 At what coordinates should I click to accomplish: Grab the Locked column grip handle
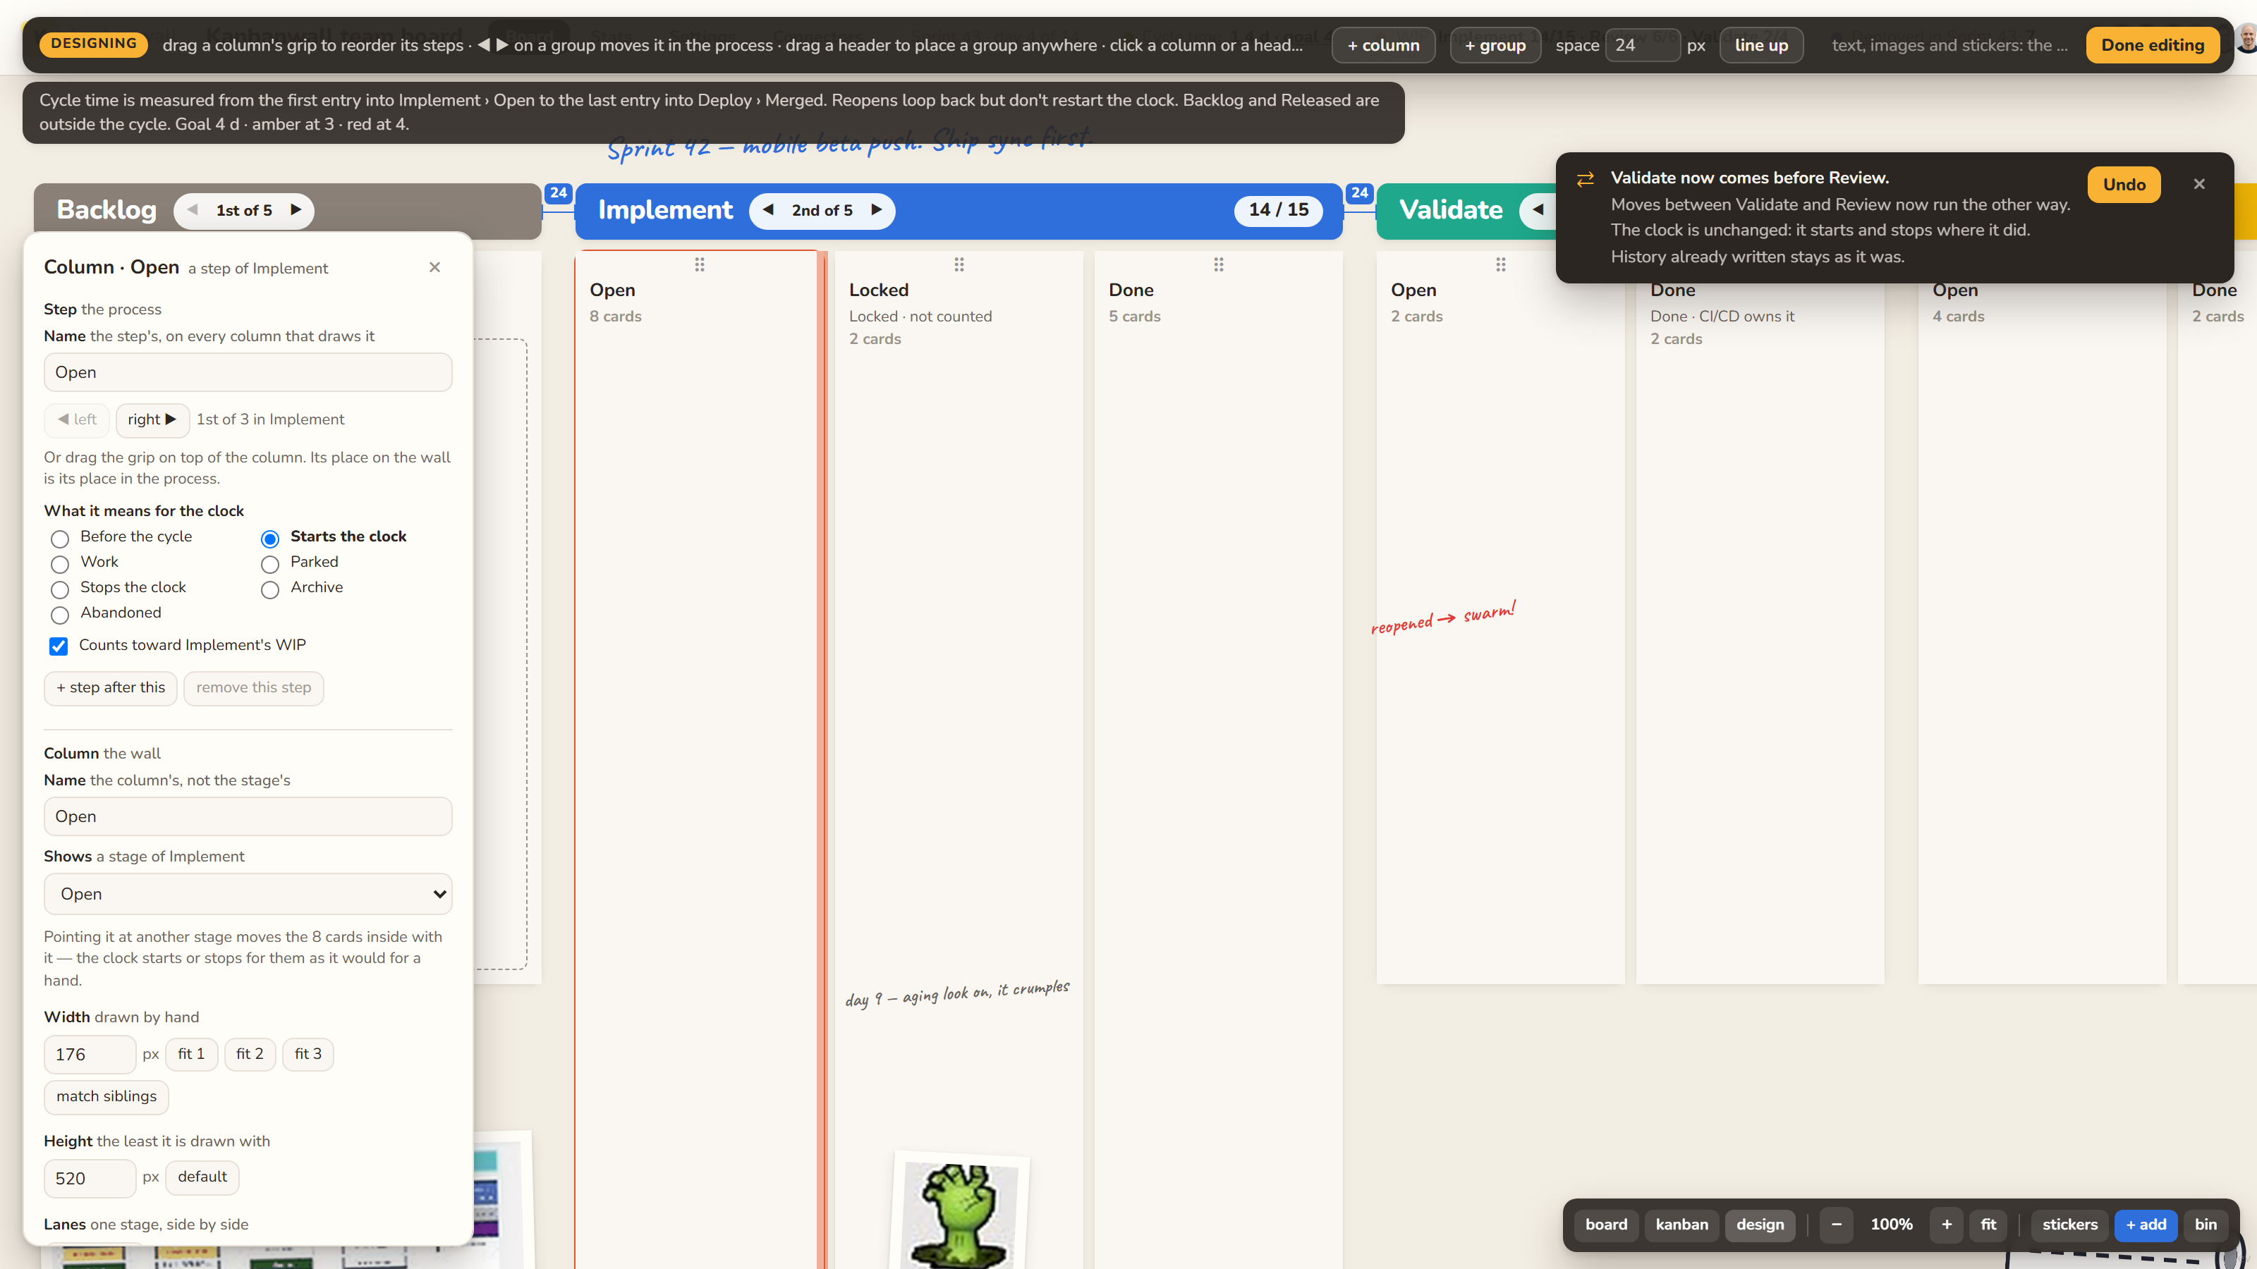[959, 264]
